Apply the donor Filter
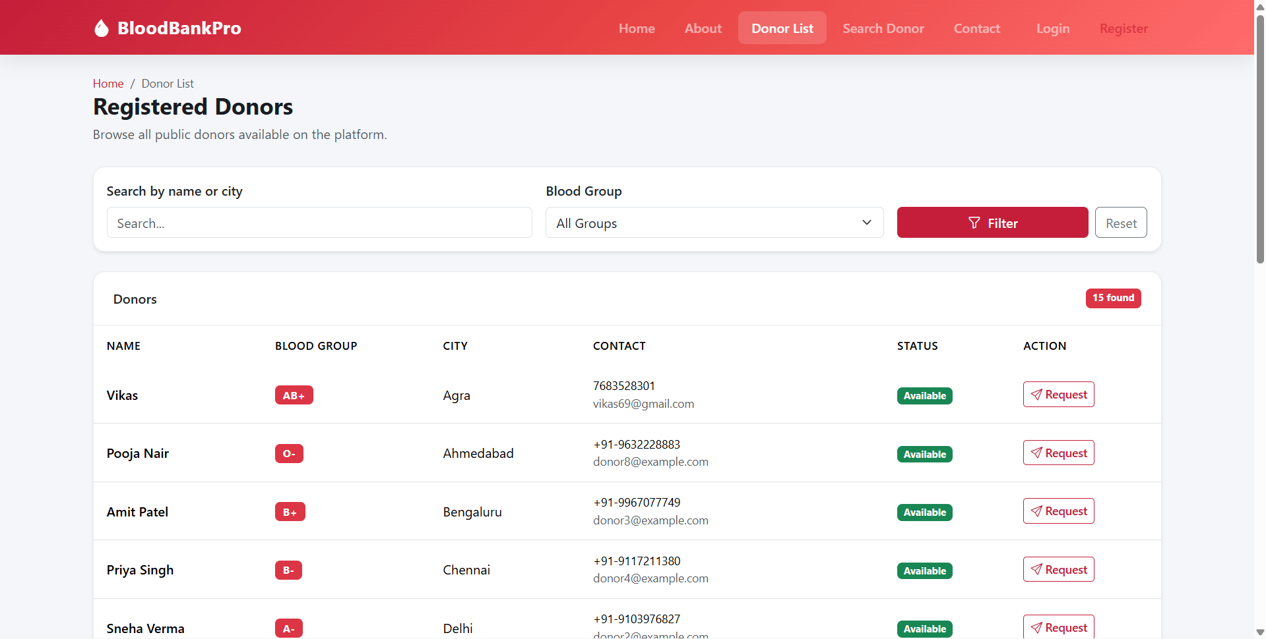This screenshot has height=639, width=1266. tap(993, 223)
